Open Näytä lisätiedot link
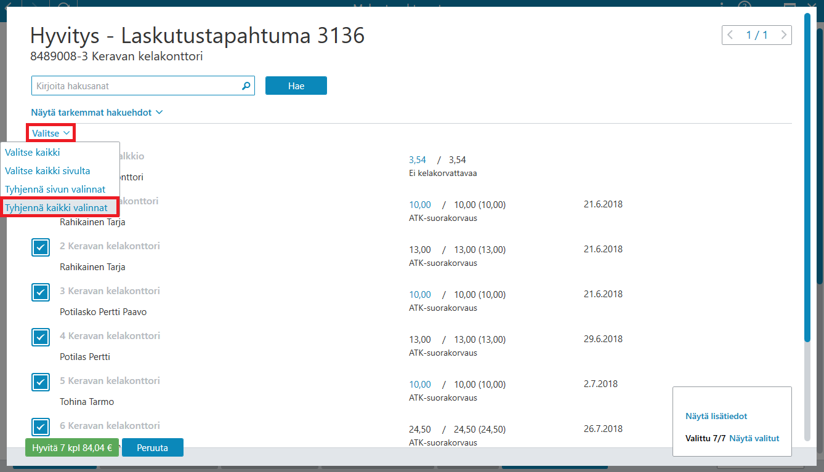This screenshot has width=824, height=472. pos(716,417)
